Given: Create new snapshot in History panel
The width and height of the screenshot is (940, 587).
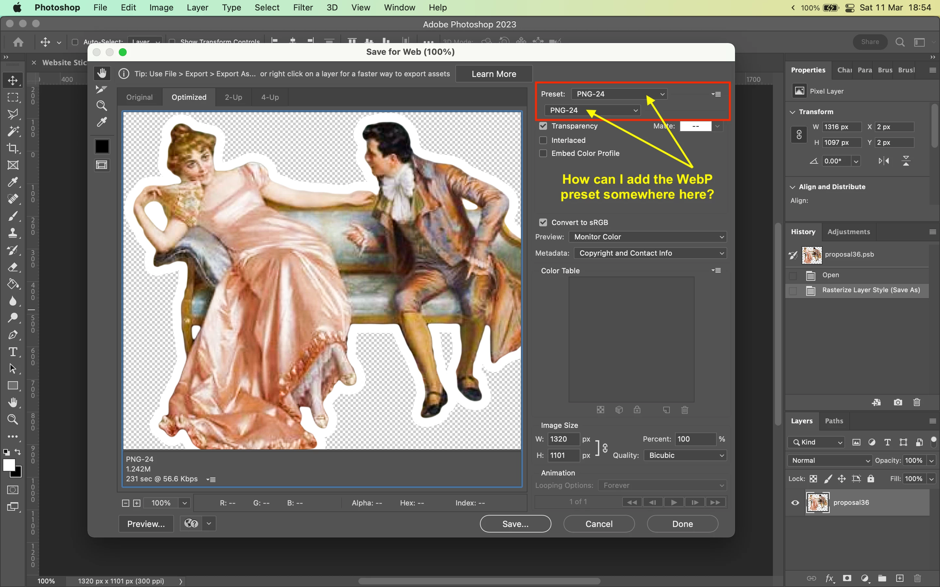Looking at the screenshot, I should tap(898, 402).
